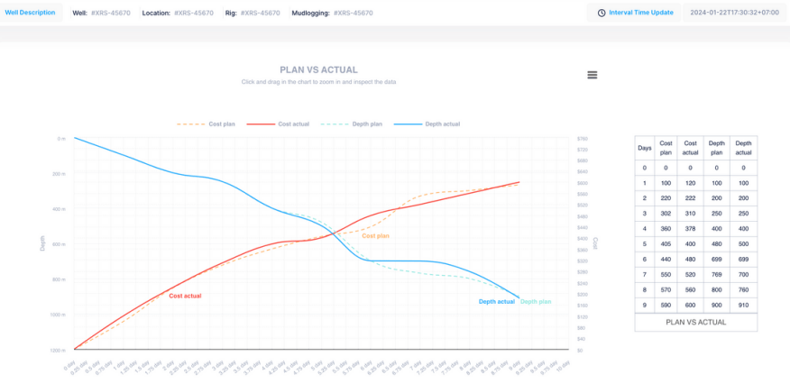Click the timestamp 2024-01-22T17:30:32+07:00
790x384 pixels.
click(734, 13)
